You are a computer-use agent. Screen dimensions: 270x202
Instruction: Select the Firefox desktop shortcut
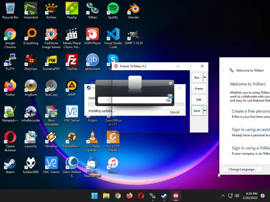pyautogui.click(x=10, y=88)
